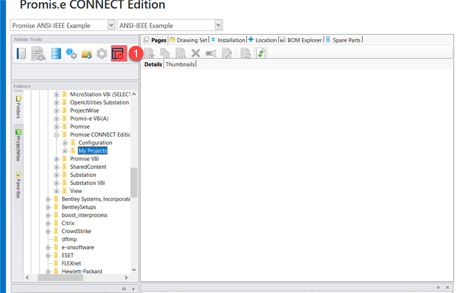Click the notebook icon in Admin Tools

22,54
